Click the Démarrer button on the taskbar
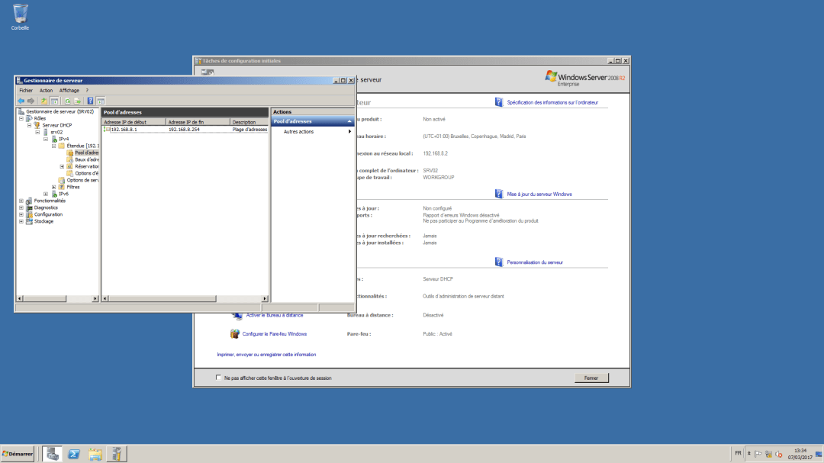 (x=17, y=454)
